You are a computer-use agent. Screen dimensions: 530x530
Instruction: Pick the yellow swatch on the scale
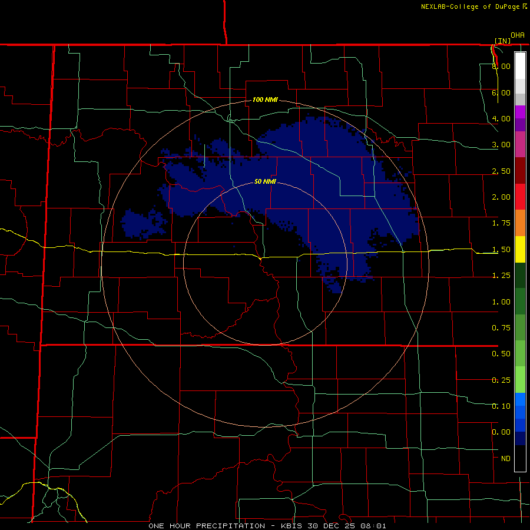[520, 249]
